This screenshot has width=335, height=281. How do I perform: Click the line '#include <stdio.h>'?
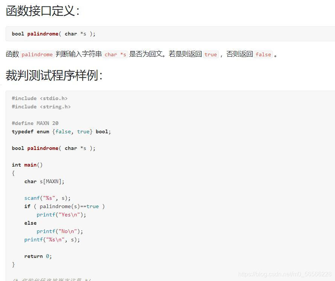click(40, 98)
